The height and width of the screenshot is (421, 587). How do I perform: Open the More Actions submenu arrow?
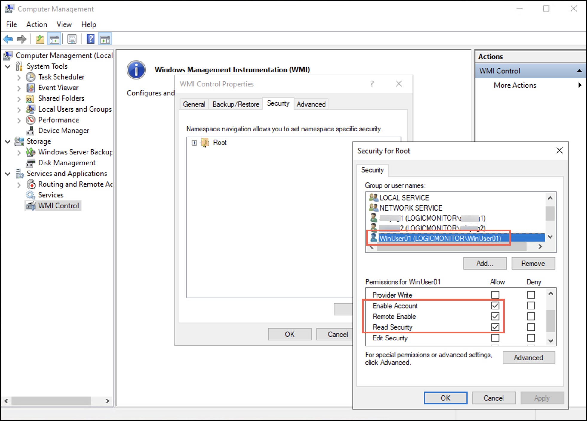click(580, 85)
